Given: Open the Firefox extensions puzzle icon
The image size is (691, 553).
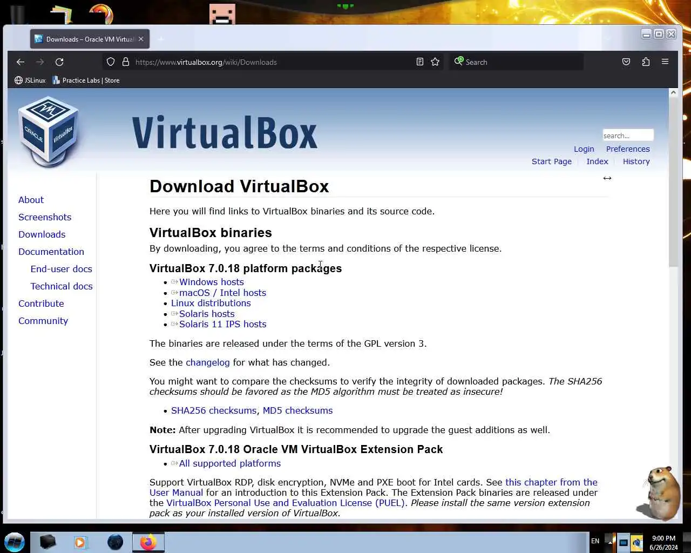Looking at the screenshot, I should click(646, 62).
